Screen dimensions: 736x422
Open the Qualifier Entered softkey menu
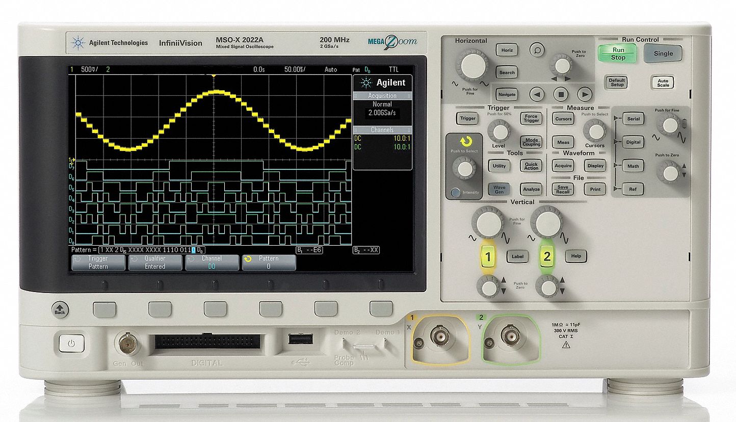pos(155,262)
